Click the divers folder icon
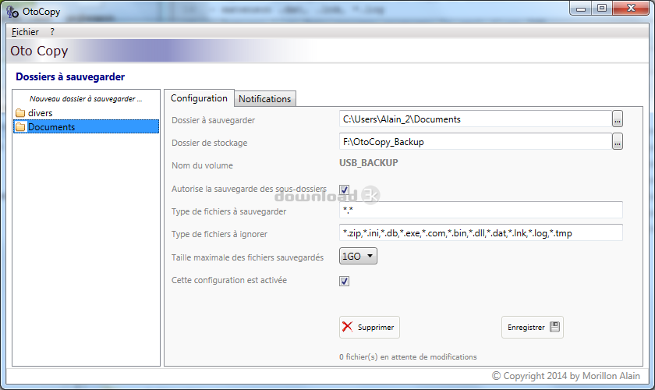 [x=20, y=113]
